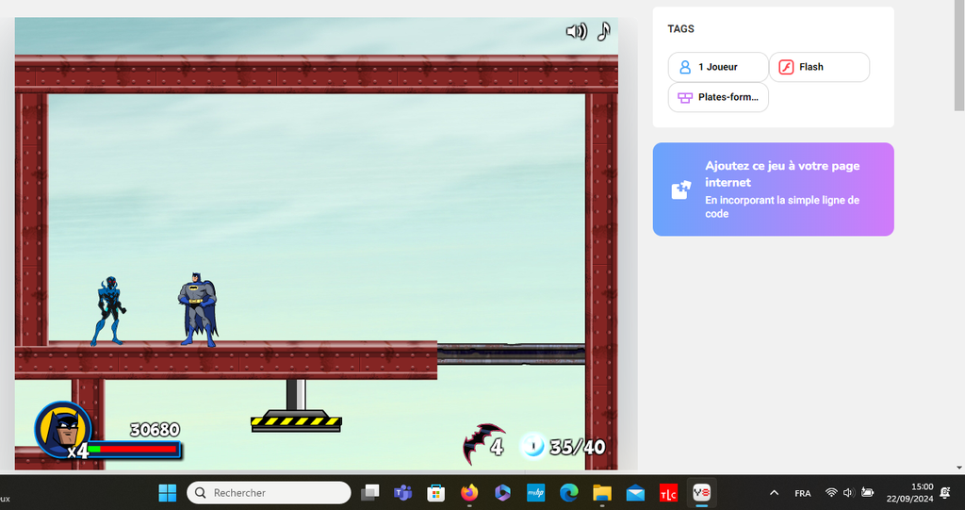
Task: Click the Rechercher taskbar search box
Action: [269, 493]
